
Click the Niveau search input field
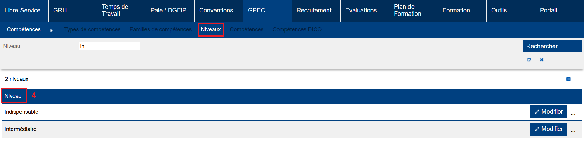click(109, 46)
